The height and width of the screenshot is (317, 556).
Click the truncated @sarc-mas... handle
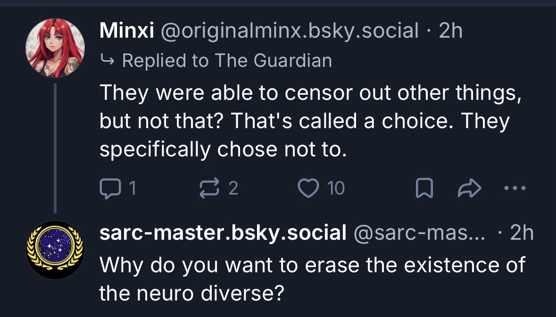(418, 232)
